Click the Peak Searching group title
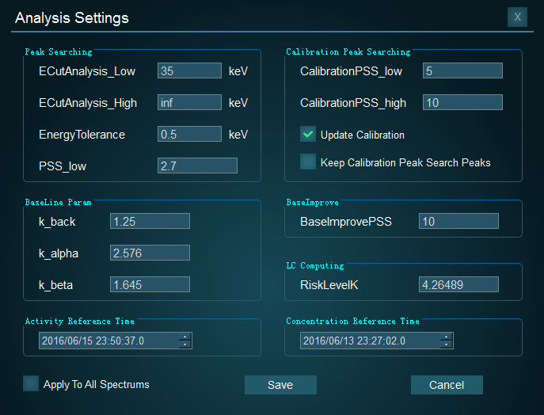The height and width of the screenshot is (415, 544). [x=59, y=52]
